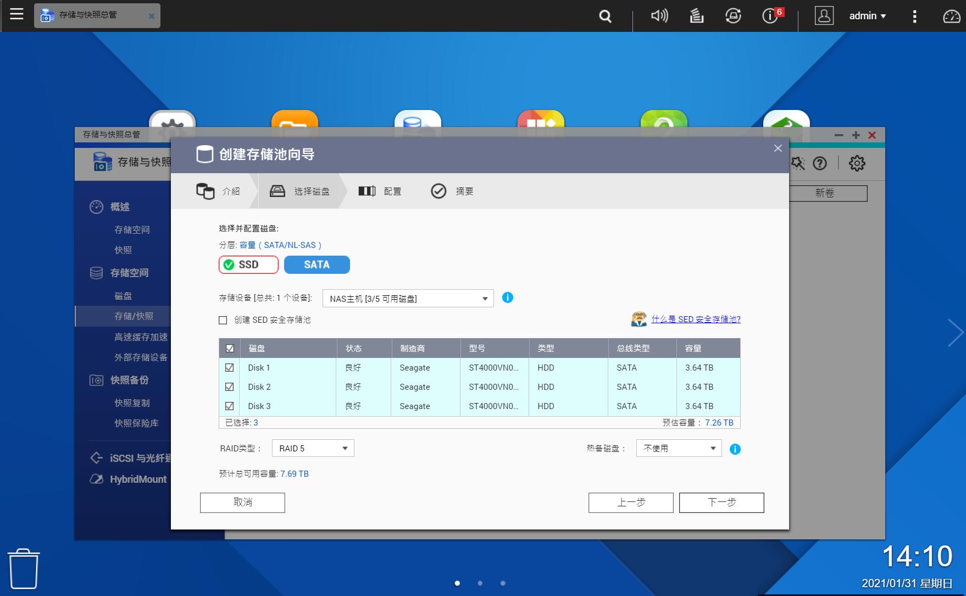Screen dimensions: 966x596
Task: Uncheck the SED secure storage pool checkbox
Action: click(222, 319)
